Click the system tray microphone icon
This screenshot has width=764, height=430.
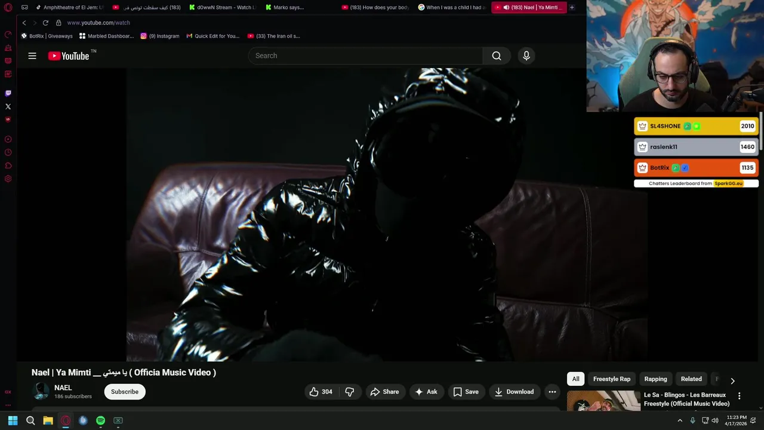pos(692,420)
